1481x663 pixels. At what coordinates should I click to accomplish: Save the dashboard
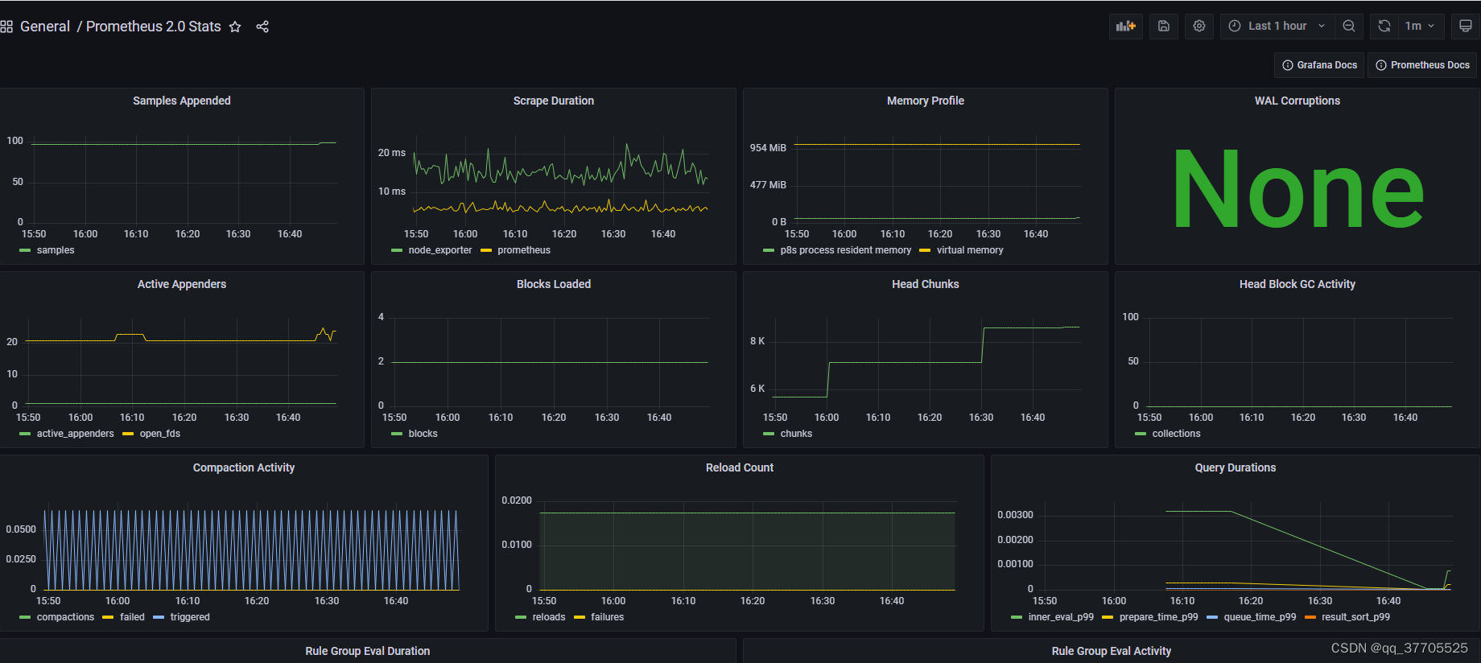click(1164, 26)
